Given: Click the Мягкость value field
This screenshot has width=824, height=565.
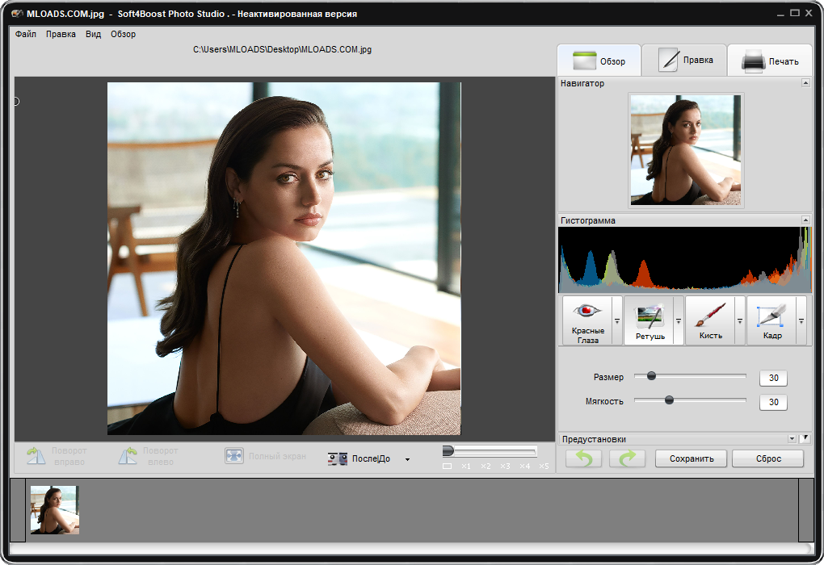Looking at the screenshot, I should coord(773,402).
